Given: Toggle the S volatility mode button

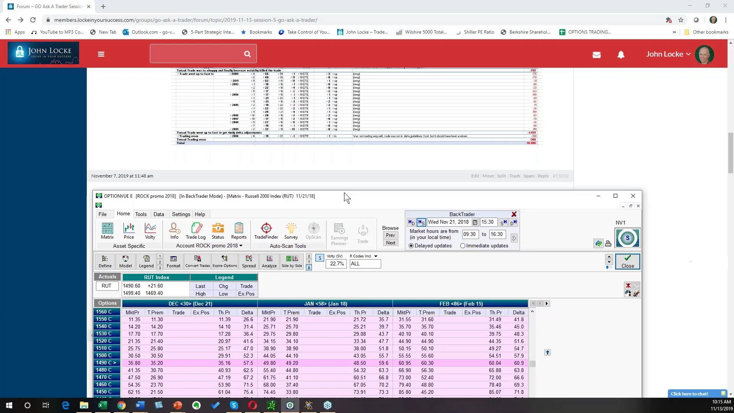Looking at the screenshot, I should [x=320, y=258].
